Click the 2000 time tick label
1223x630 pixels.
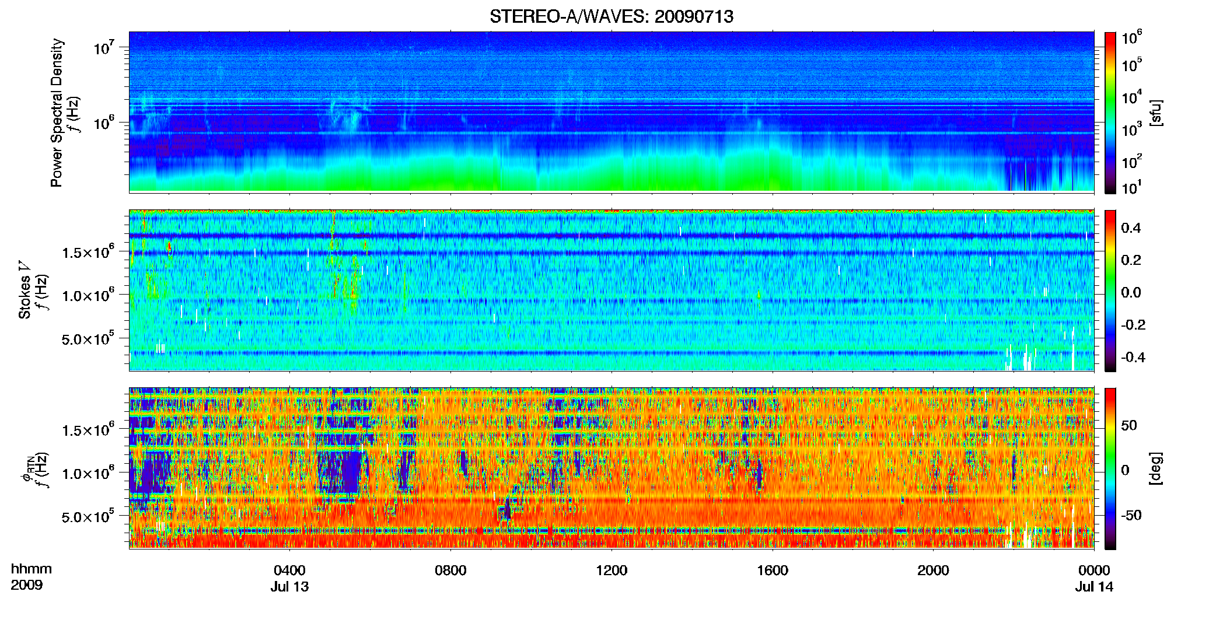click(933, 570)
